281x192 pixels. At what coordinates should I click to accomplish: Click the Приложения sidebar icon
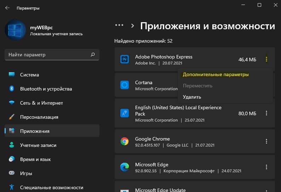pos(12,131)
